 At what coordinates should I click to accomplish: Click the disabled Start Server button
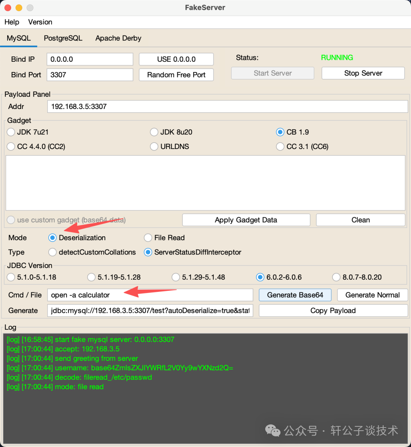click(273, 73)
